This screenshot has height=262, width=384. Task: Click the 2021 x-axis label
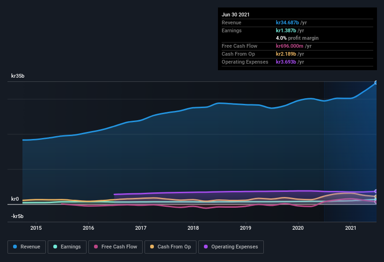pyautogui.click(x=351, y=228)
